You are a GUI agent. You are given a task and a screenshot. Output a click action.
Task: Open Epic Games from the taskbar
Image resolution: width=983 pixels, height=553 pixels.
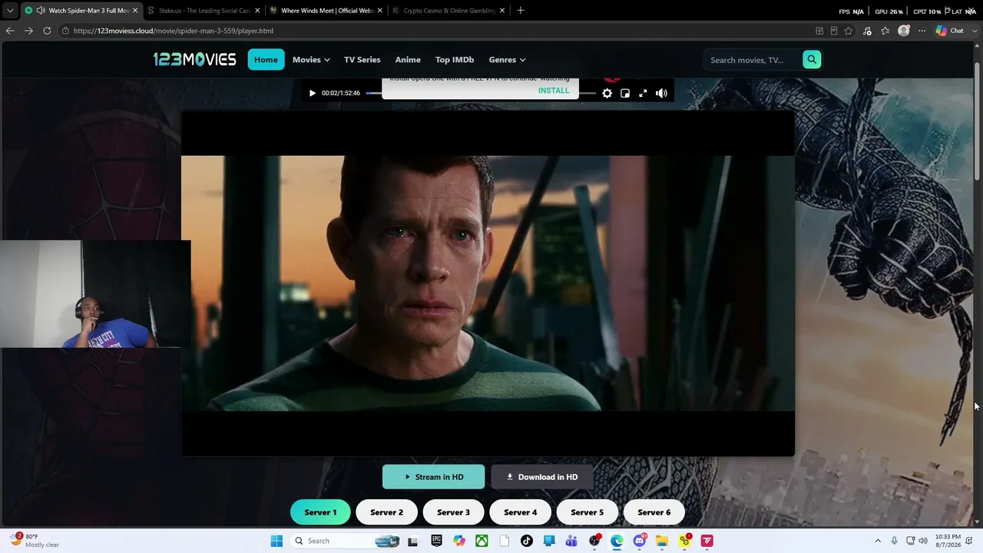tap(436, 541)
